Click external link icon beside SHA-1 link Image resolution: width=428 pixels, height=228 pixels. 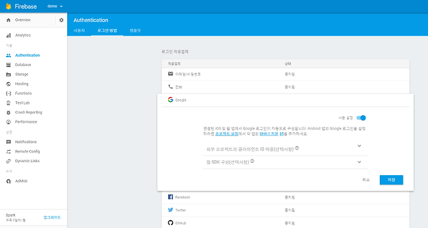pos(282,134)
